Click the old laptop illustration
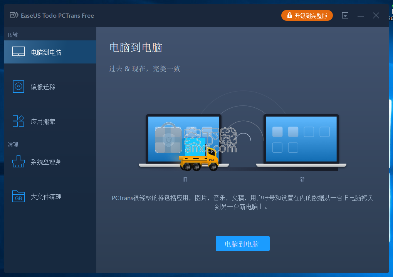 click(184, 141)
